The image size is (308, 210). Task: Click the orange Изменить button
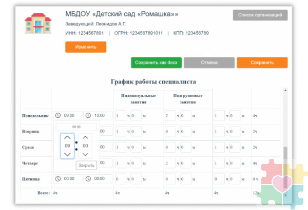pos(86,47)
